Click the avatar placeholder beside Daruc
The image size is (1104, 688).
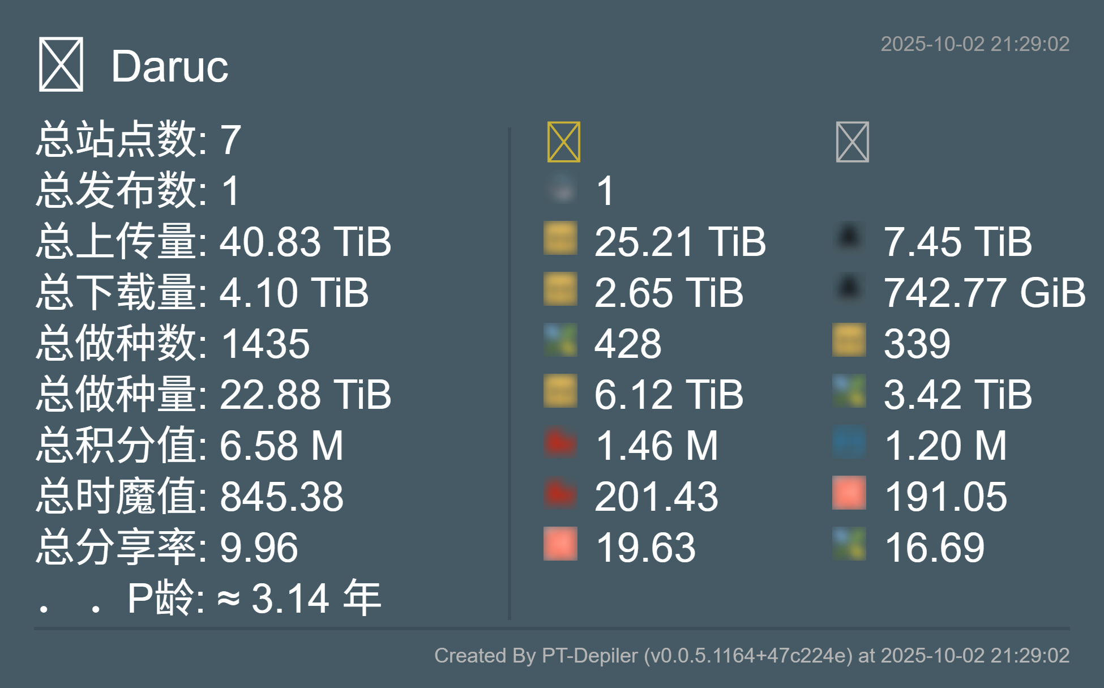click(x=61, y=65)
